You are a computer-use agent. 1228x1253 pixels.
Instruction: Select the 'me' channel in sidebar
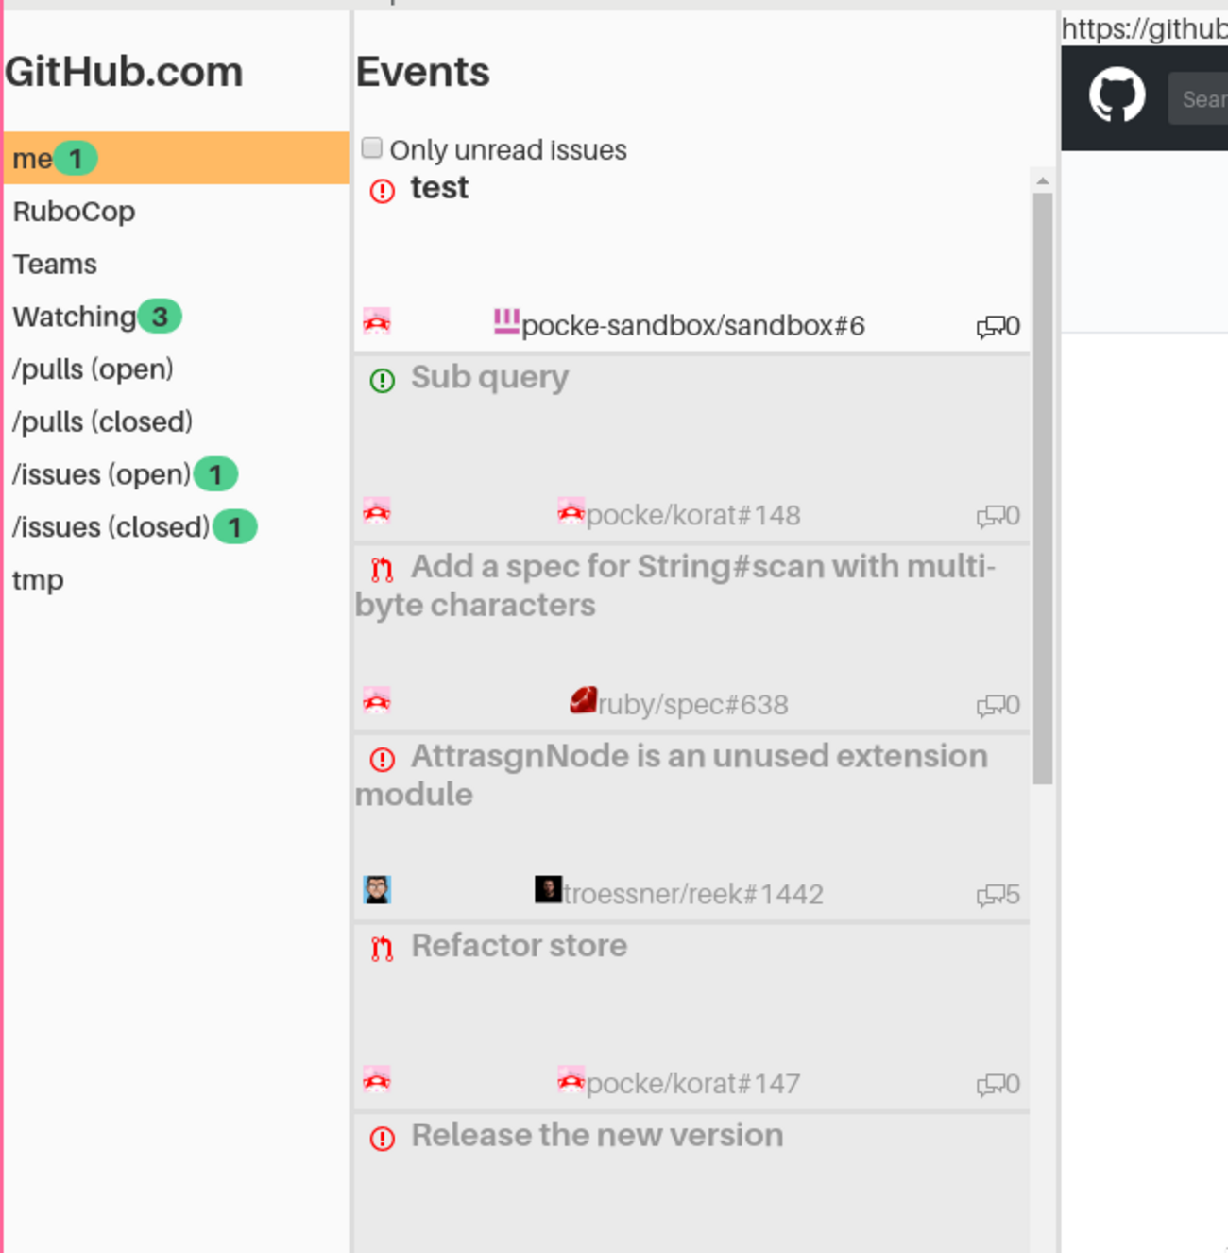coord(33,159)
